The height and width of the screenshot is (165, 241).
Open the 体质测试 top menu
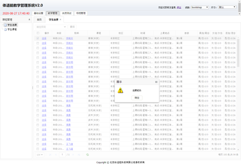[x=67, y=13]
